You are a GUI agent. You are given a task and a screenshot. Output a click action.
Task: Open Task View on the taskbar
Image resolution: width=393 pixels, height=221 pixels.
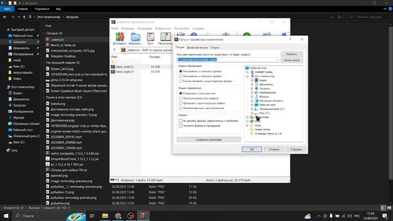tap(92, 215)
